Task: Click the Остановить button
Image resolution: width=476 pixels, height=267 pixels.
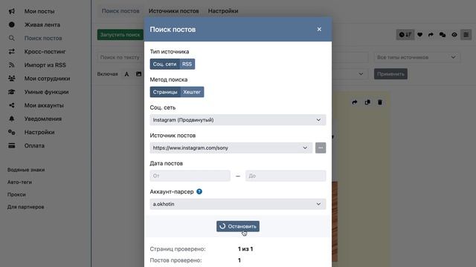Action: pos(238,226)
